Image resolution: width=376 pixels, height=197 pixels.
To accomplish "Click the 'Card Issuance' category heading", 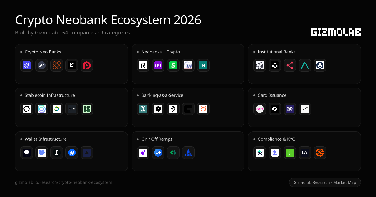I will click(272, 95).
